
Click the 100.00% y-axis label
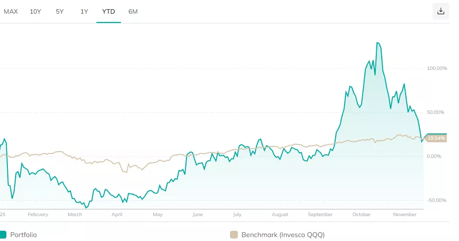pos(437,68)
